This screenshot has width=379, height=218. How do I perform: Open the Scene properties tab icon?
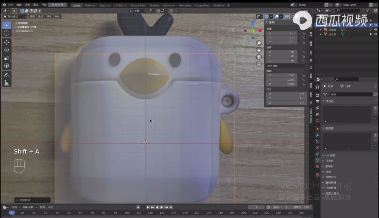point(318,114)
